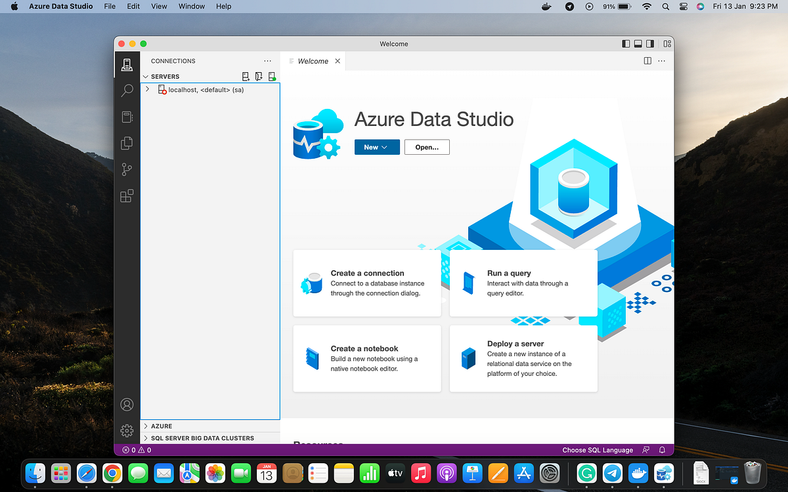Open the Search view

(x=127, y=91)
